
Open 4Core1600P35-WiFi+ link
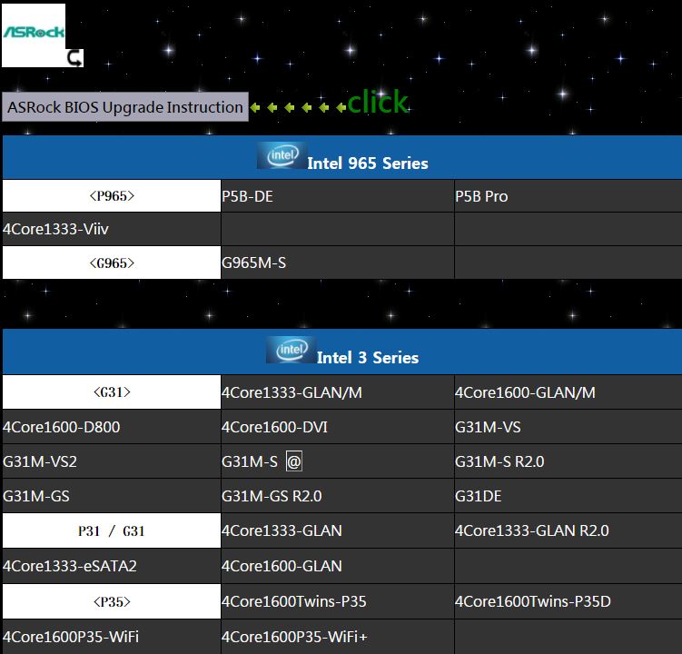coord(294,637)
